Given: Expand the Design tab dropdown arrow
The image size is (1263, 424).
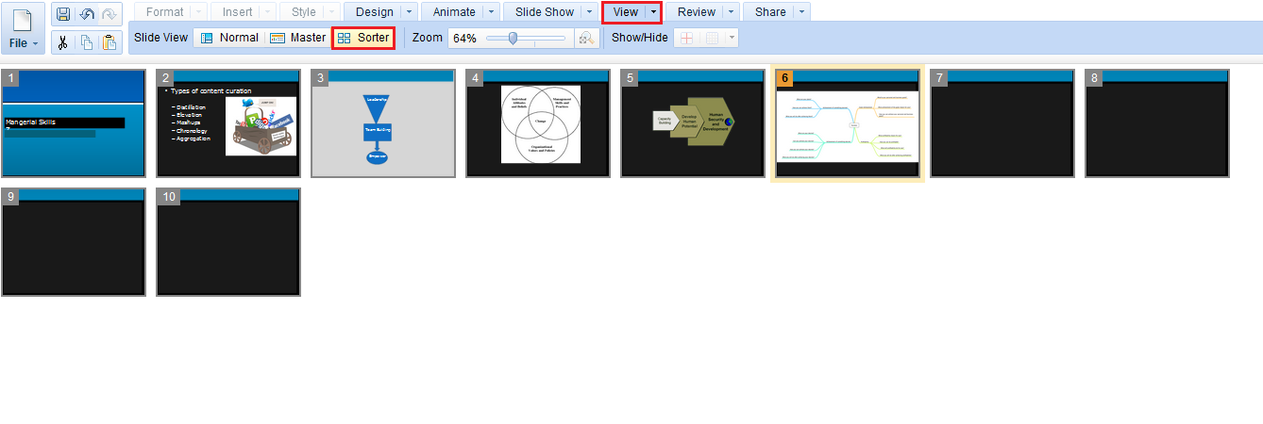Looking at the screenshot, I should 408,12.
